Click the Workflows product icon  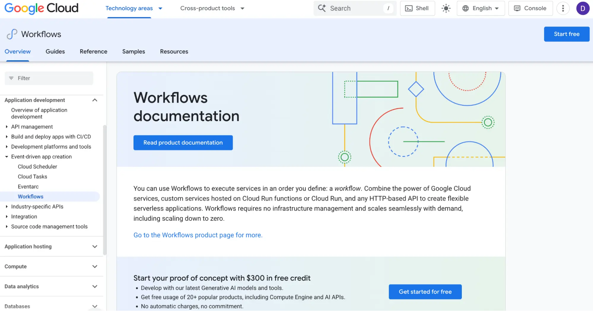(12, 34)
